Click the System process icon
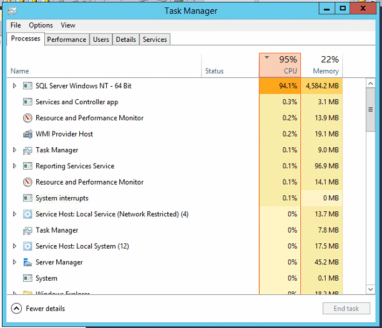 (x=27, y=278)
